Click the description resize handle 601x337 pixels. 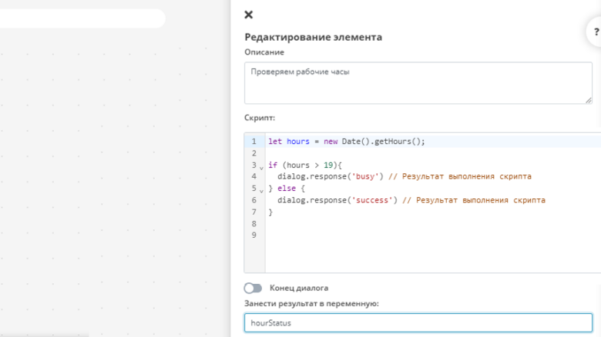589,100
